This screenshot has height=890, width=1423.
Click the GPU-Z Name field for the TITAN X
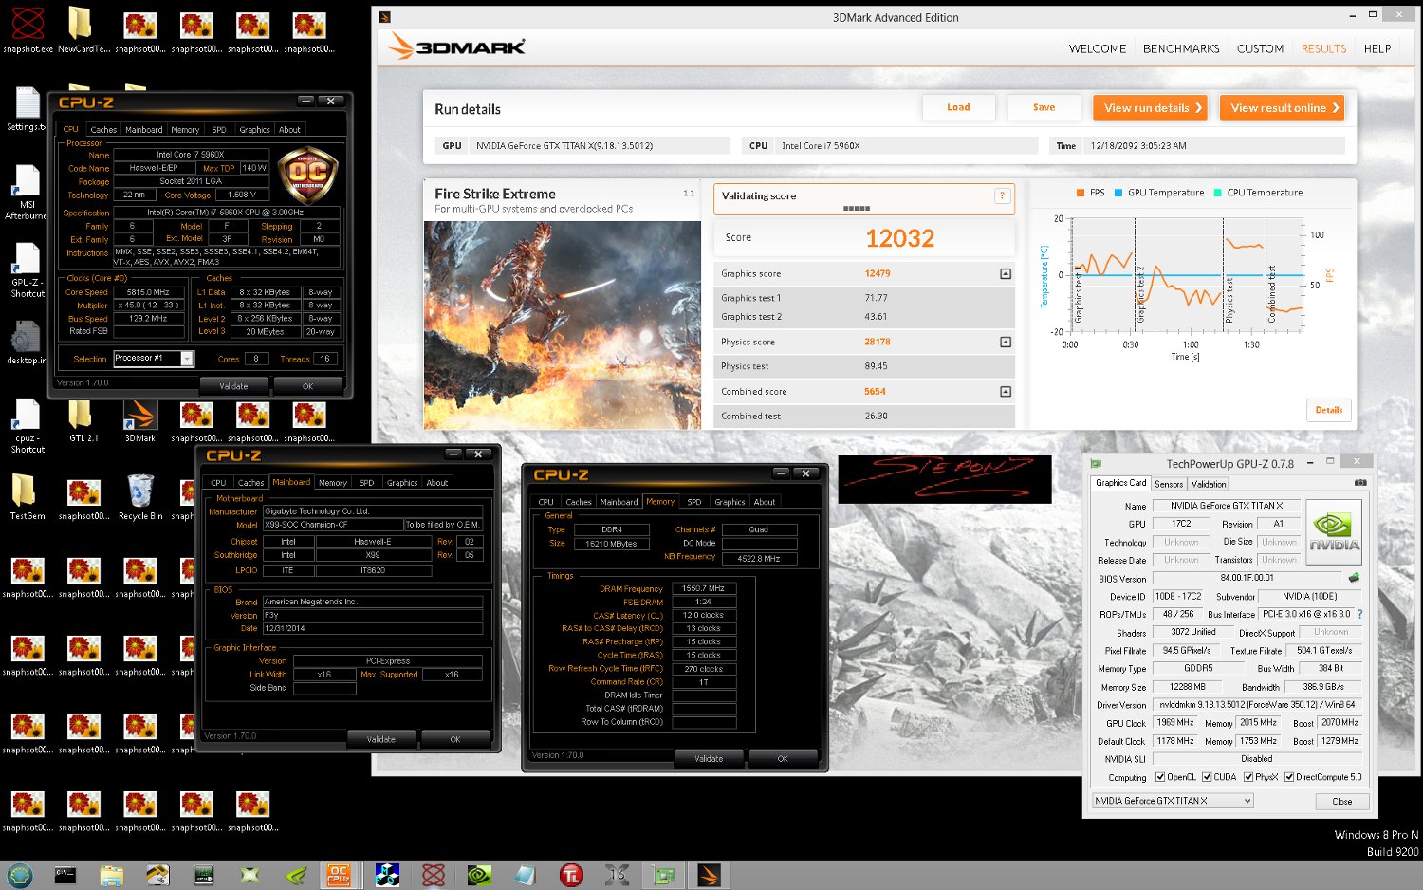(x=1226, y=506)
